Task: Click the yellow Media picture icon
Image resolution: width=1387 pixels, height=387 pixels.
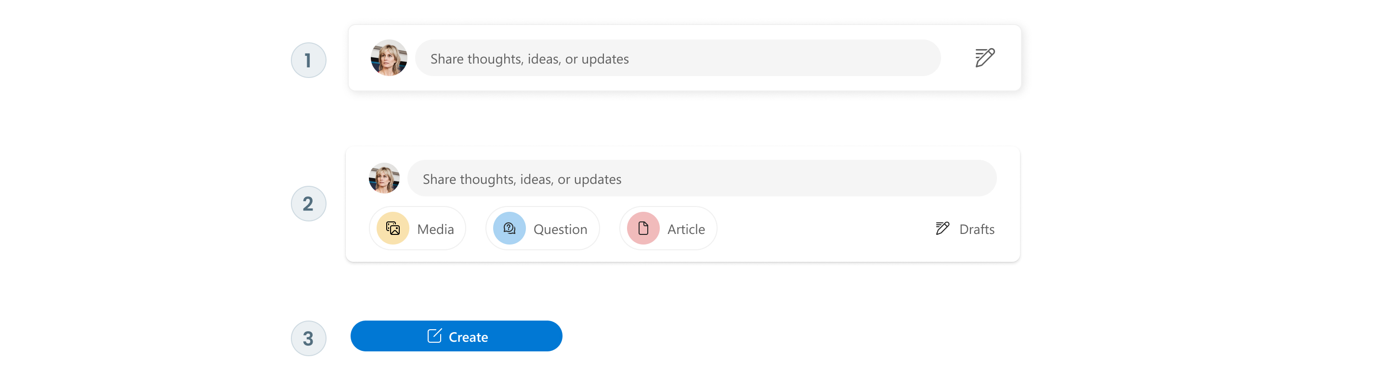Action: point(393,228)
